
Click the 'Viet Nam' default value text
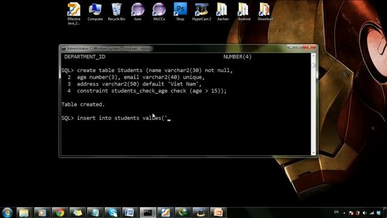click(183, 84)
